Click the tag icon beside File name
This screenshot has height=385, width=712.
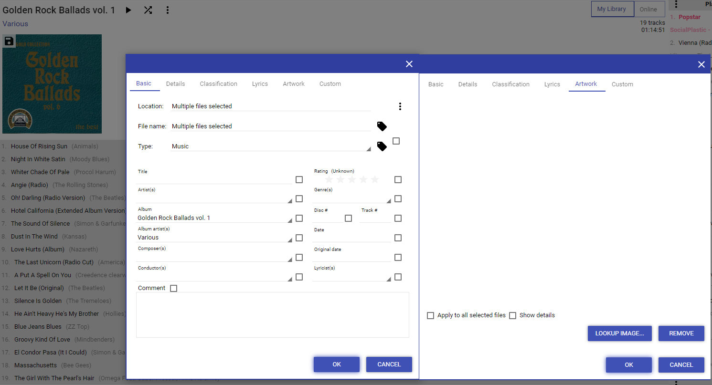point(382,126)
